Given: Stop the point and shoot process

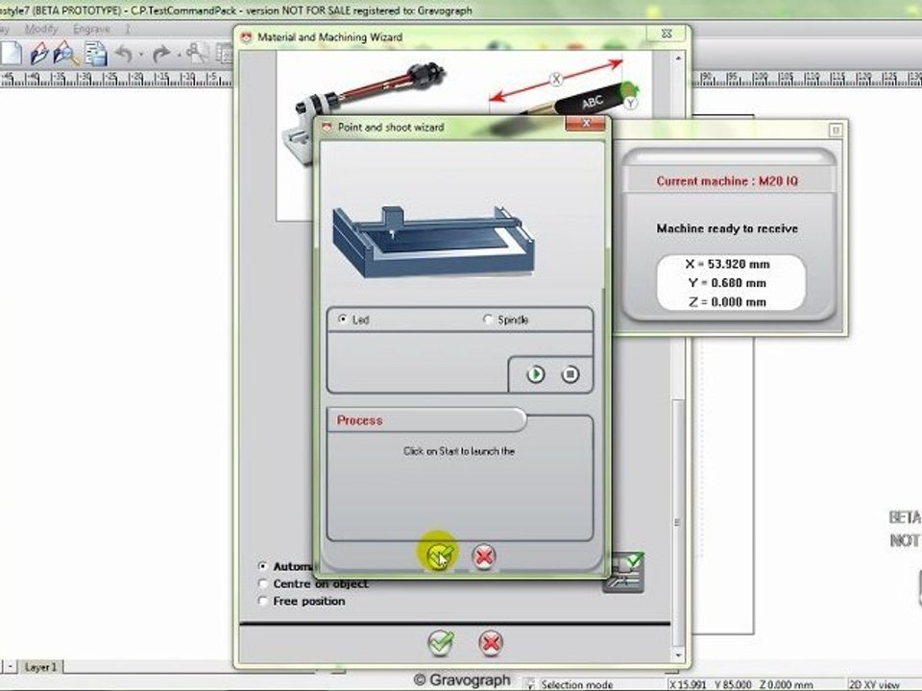Looking at the screenshot, I should pos(570,374).
